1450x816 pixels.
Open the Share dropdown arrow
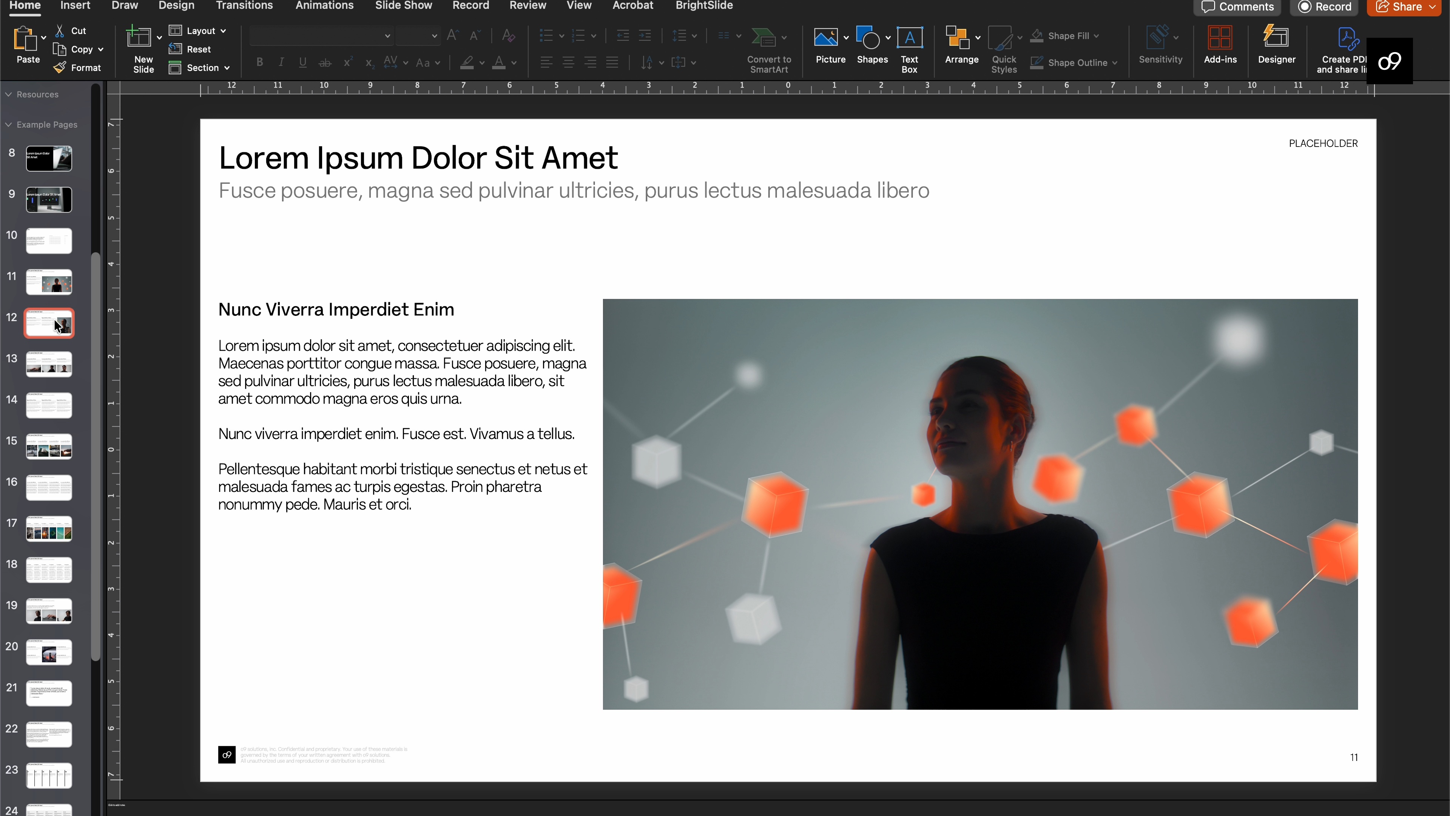1433,7
